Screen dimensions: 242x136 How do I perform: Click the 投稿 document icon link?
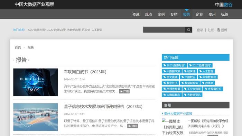tap(222, 30)
